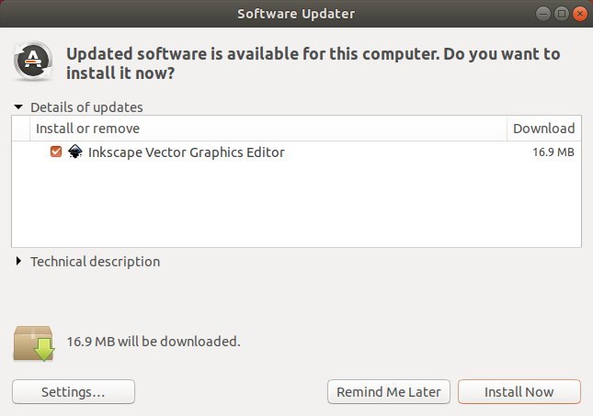Close the Software Updater window
Viewport: 593px width, 416px height.
point(580,14)
